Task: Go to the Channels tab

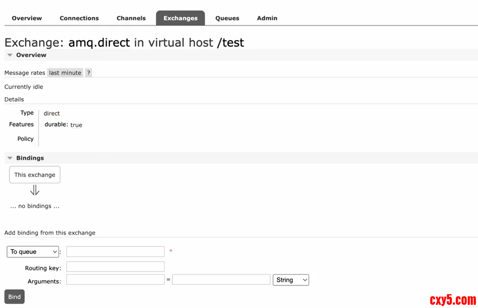Action: pyautogui.click(x=131, y=18)
